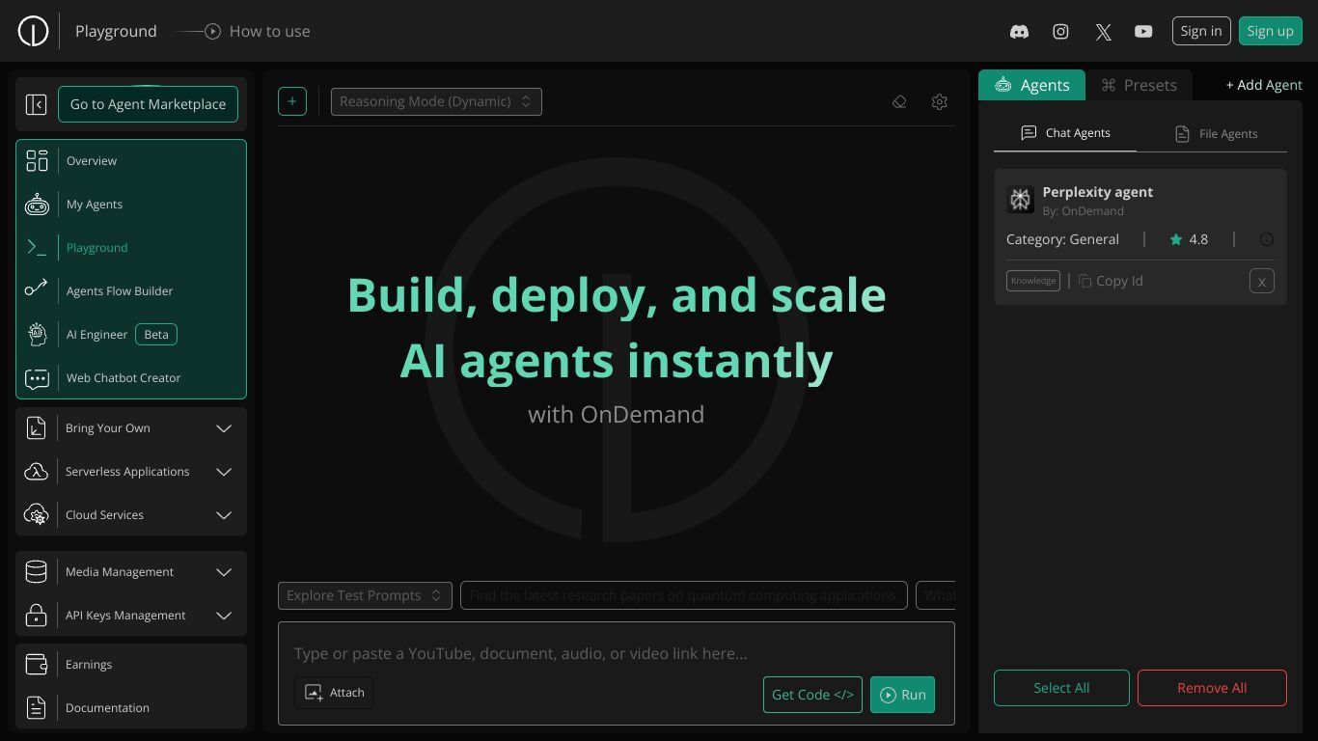This screenshot has width=1318, height=741.
Task: Show Perplexity agent info icon
Action: (x=1267, y=239)
